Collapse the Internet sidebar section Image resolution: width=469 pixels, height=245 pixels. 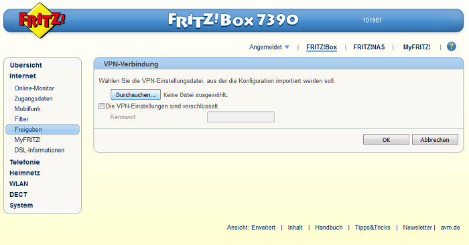click(23, 76)
